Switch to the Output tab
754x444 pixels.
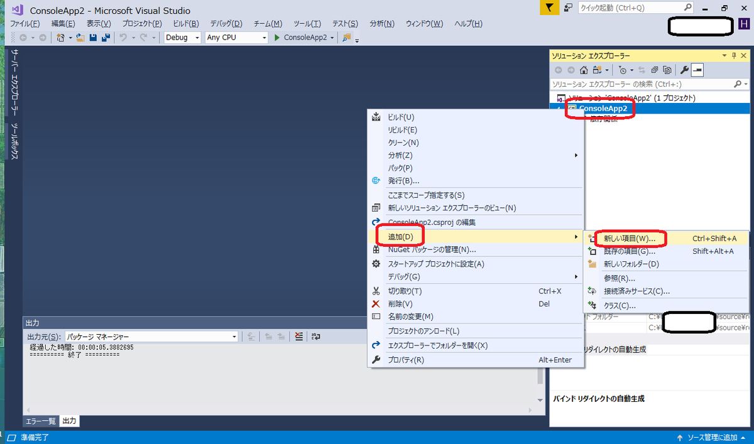[69, 421]
